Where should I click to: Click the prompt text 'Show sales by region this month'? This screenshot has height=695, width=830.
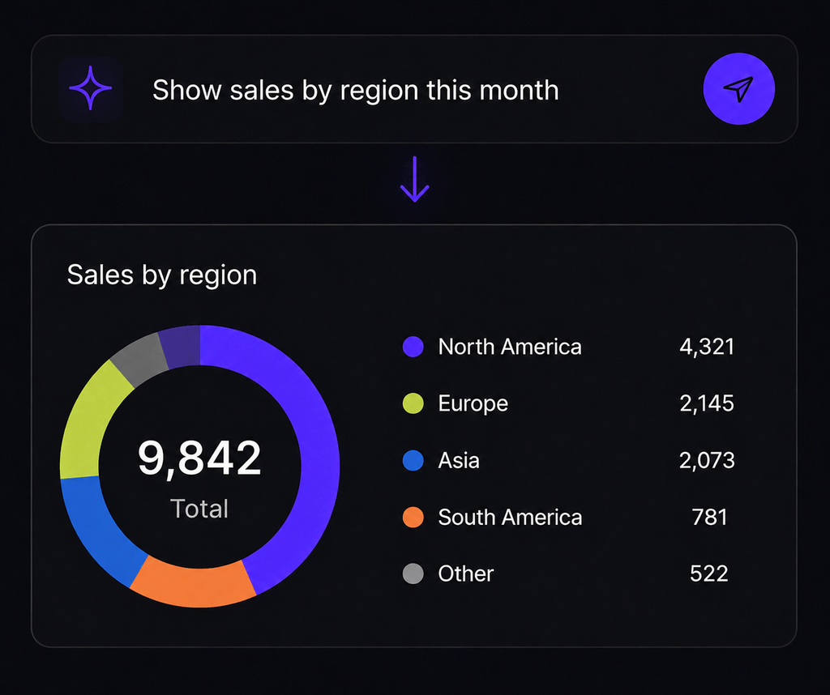pos(355,90)
